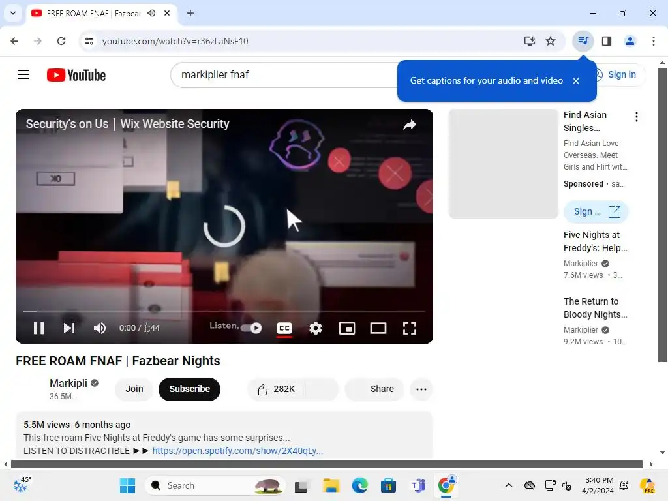Image resolution: width=668 pixels, height=501 pixels.
Task: Go to YouTube home via logo
Action: click(x=76, y=75)
